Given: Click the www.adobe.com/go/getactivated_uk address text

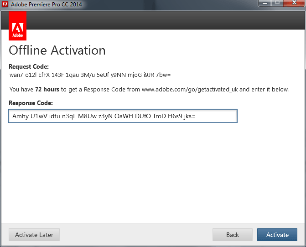Looking at the screenshot, I should click(x=190, y=90).
